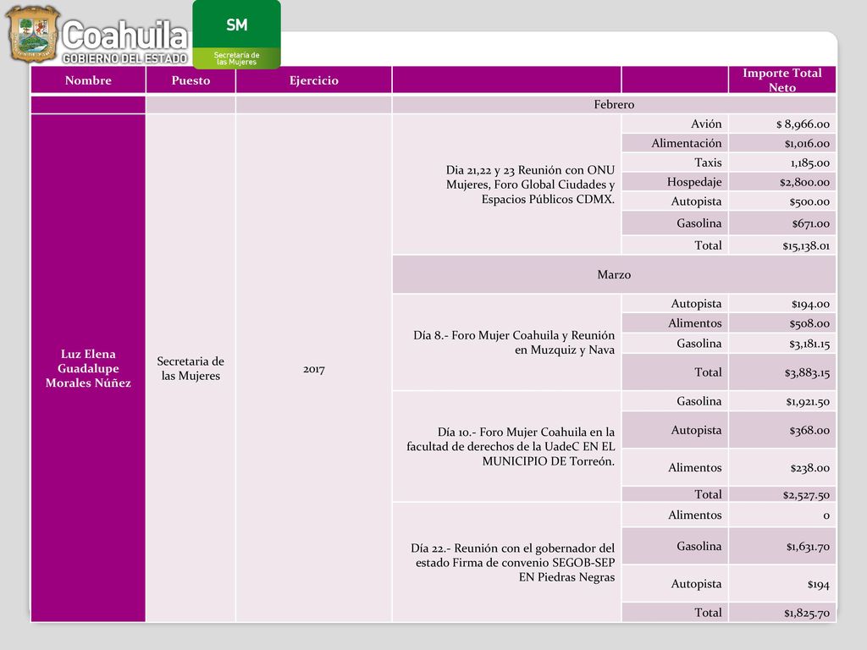867x650 pixels.
Task: Click the 1,185.00 amount
Action: [809, 163]
